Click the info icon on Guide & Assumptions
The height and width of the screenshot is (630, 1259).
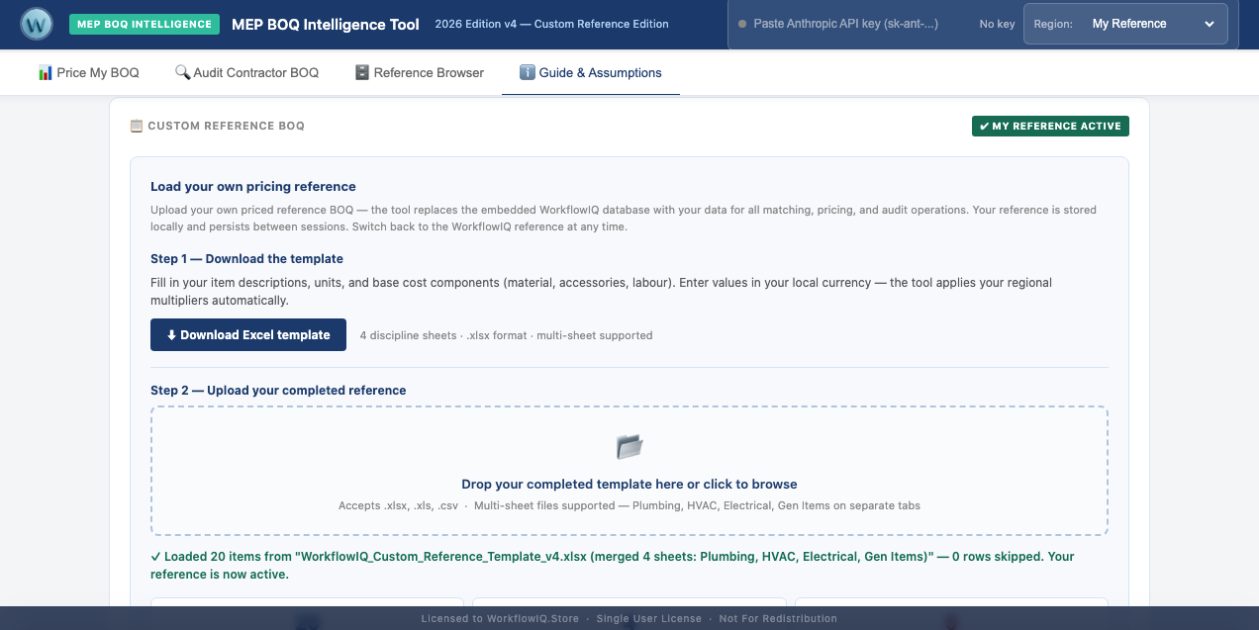528,72
